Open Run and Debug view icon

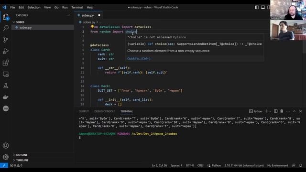6,51
